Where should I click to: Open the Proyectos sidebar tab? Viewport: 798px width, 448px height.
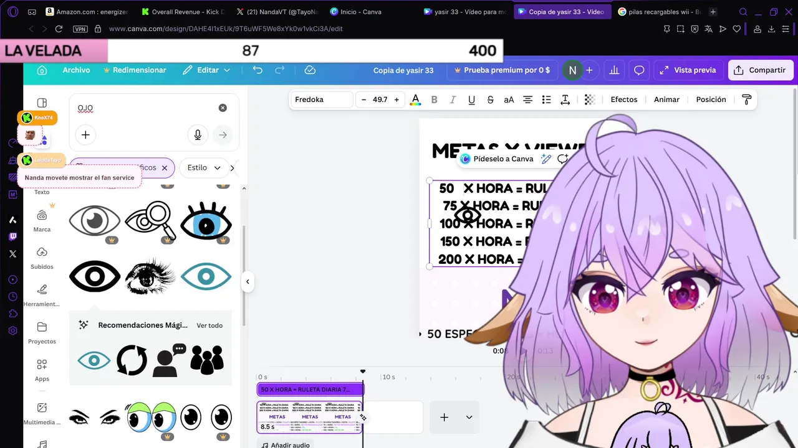coord(42,333)
